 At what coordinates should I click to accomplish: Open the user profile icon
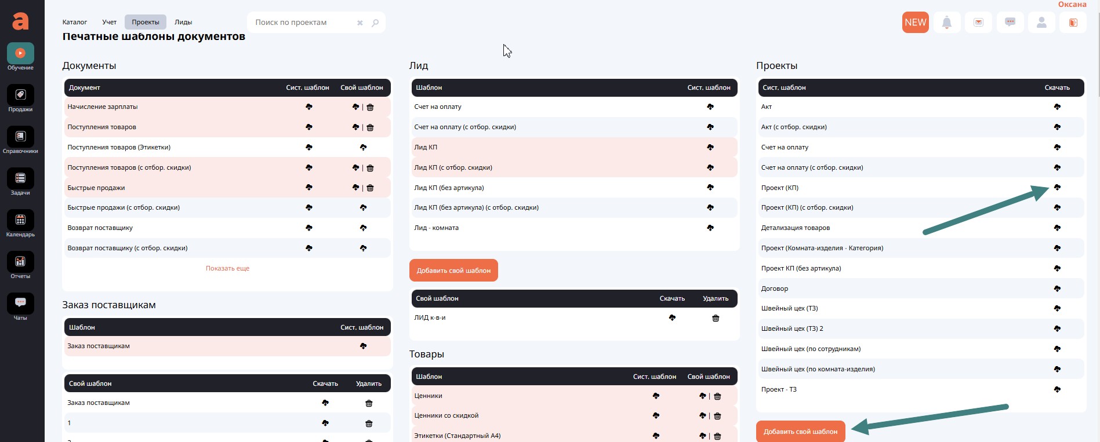(x=1041, y=23)
